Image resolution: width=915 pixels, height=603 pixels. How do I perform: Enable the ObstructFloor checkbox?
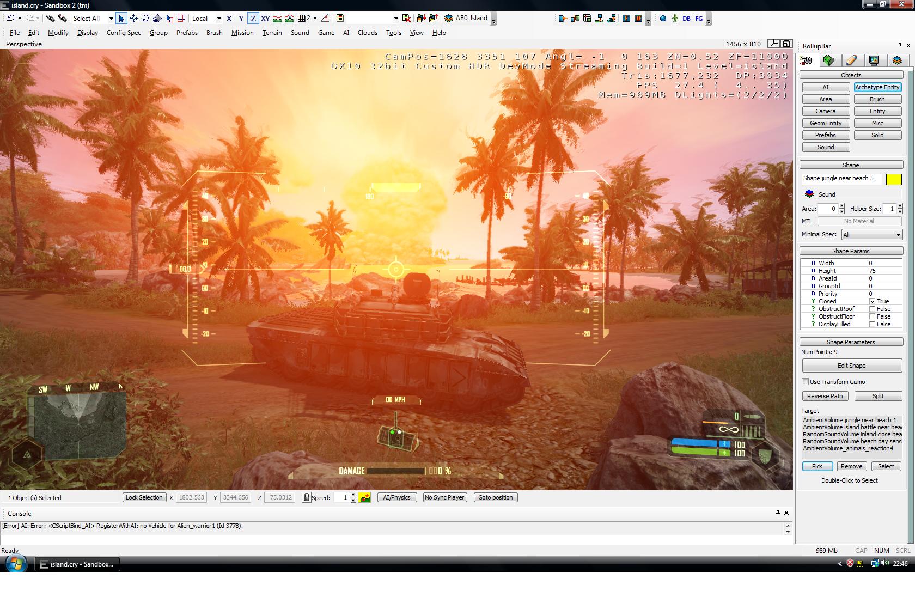[x=872, y=316]
